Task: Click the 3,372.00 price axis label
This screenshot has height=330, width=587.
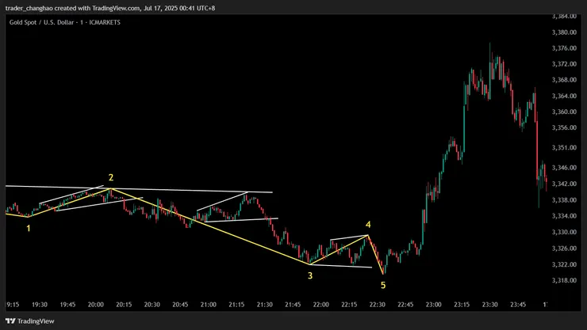Action: pos(564,64)
